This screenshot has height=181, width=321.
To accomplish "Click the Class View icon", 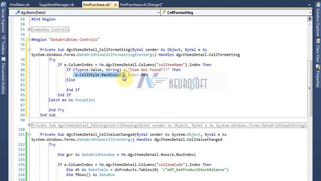I will (x=317, y=41).
